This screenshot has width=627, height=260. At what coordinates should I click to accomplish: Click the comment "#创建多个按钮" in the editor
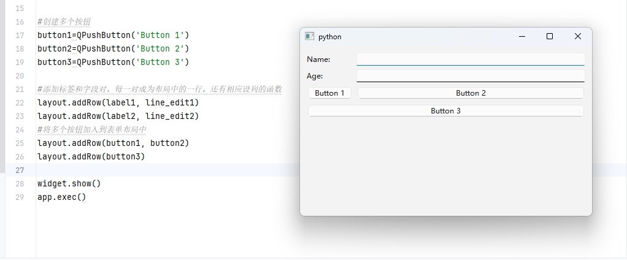click(x=64, y=22)
